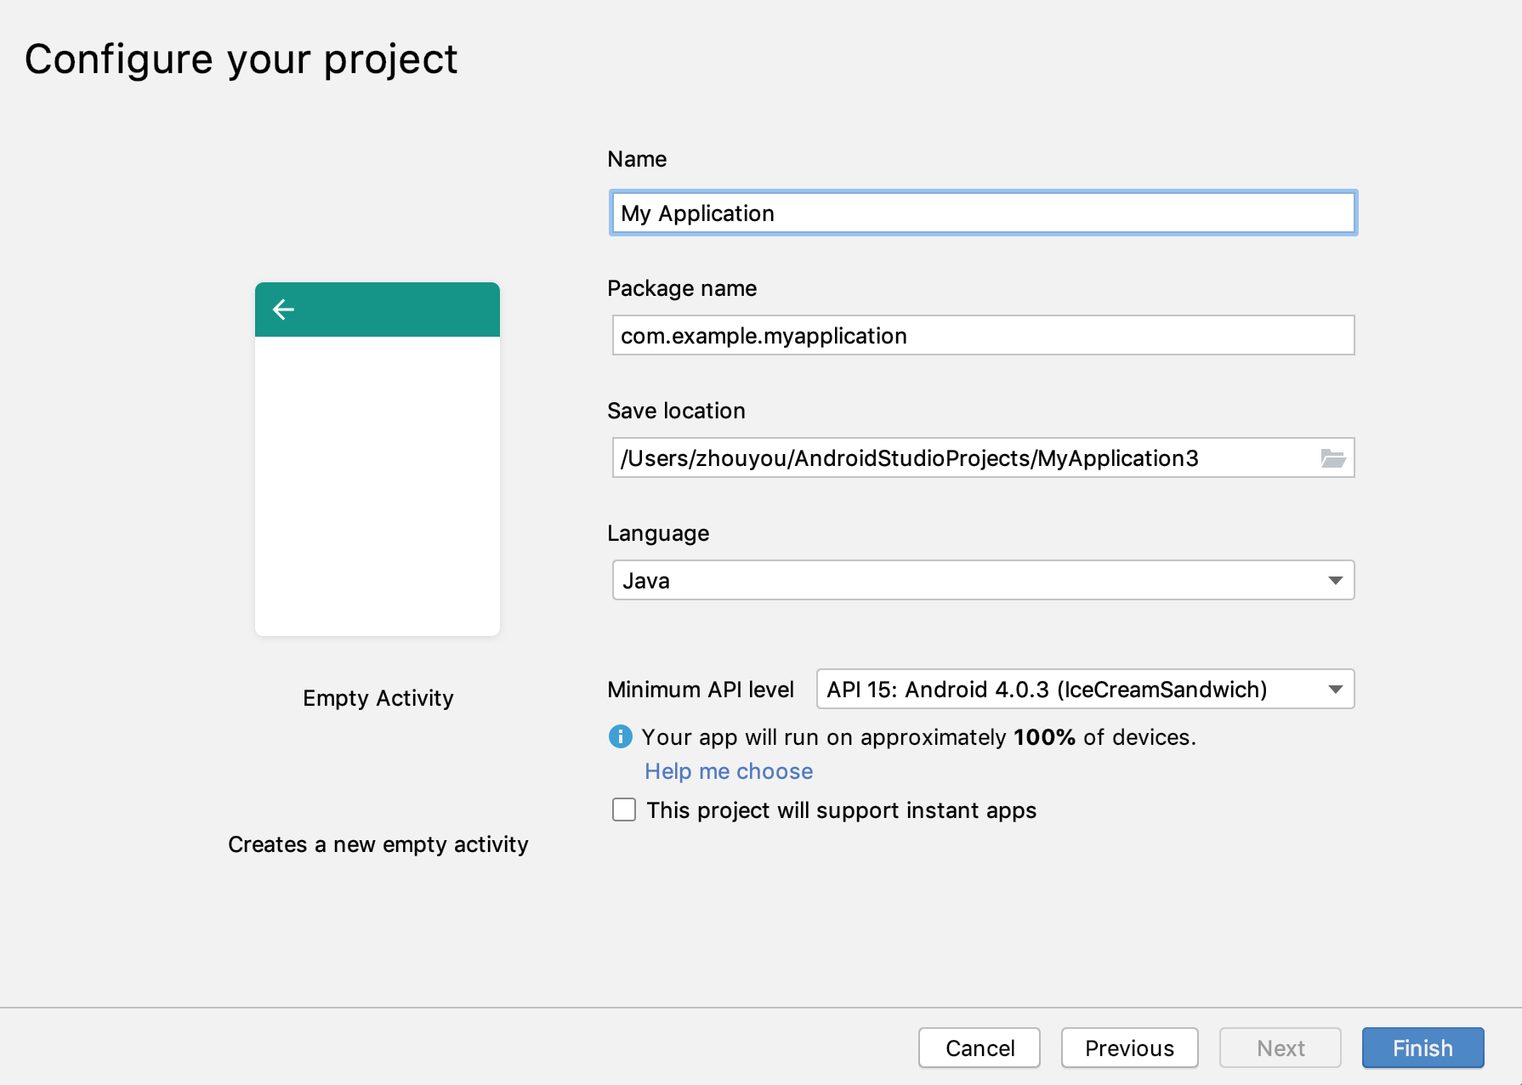Click the Creates a new empty activity text
The image size is (1522, 1085).
(x=378, y=844)
